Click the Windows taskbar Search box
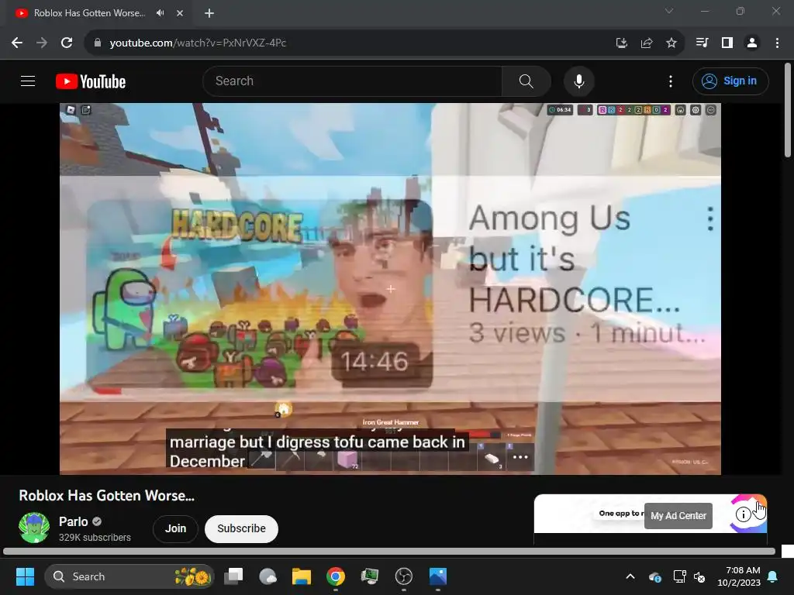Viewport: 794px width, 595px height. (129, 576)
